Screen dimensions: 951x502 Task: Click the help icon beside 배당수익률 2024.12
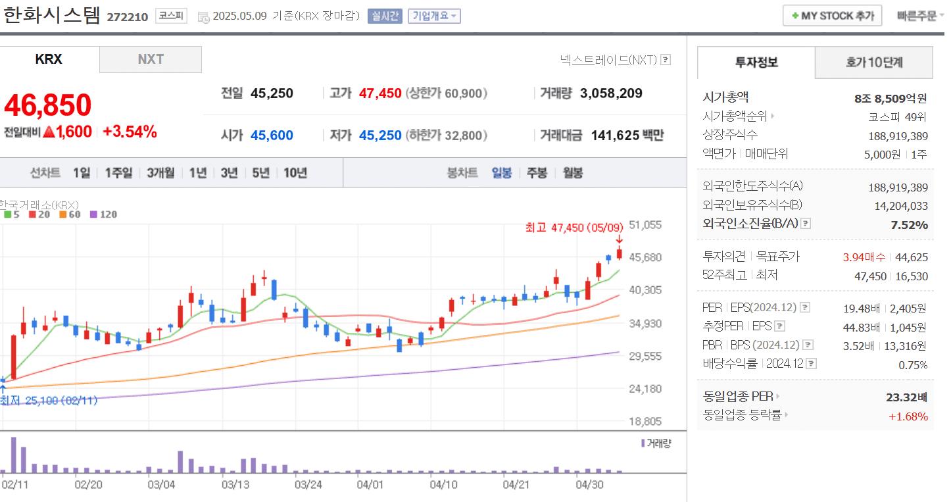tap(812, 363)
